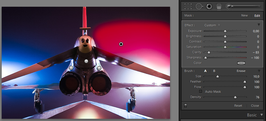The height and width of the screenshot is (121, 266).
Task: Click the brush pin above right engine
Action: click(99, 68)
